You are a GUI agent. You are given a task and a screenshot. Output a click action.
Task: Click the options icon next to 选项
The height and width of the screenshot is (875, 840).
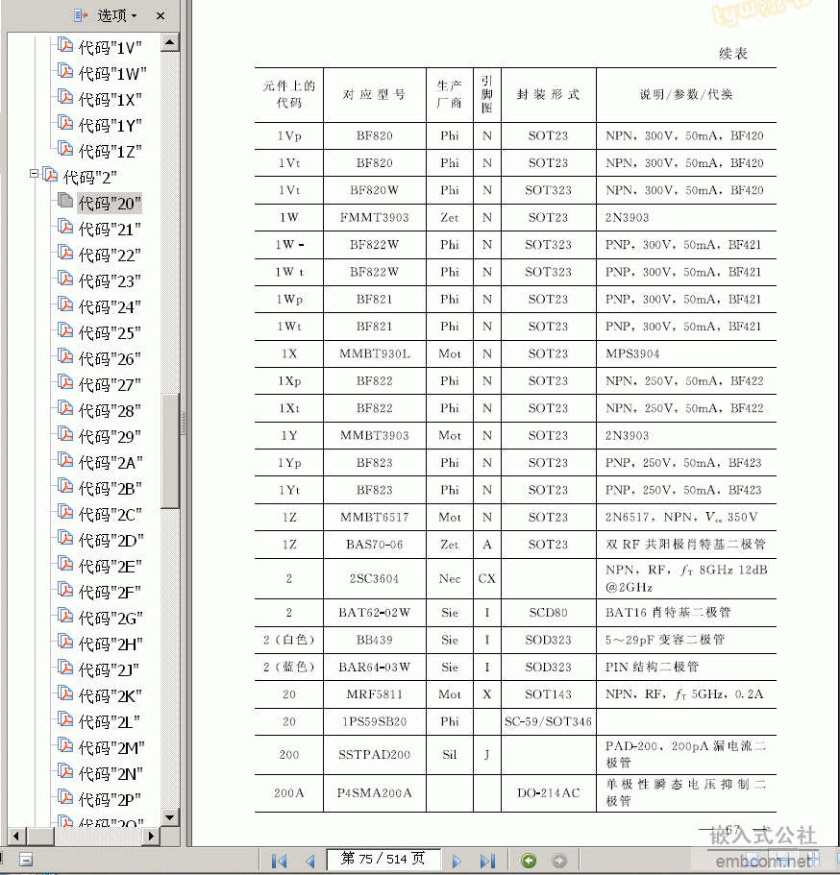[81, 15]
